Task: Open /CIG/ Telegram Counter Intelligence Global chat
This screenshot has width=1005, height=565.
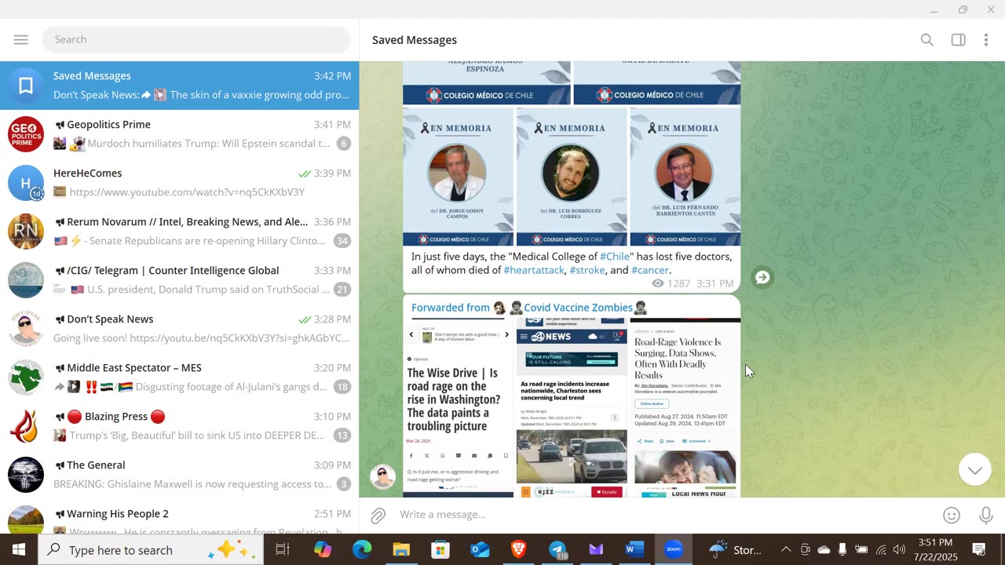Action: click(x=179, y=280)
